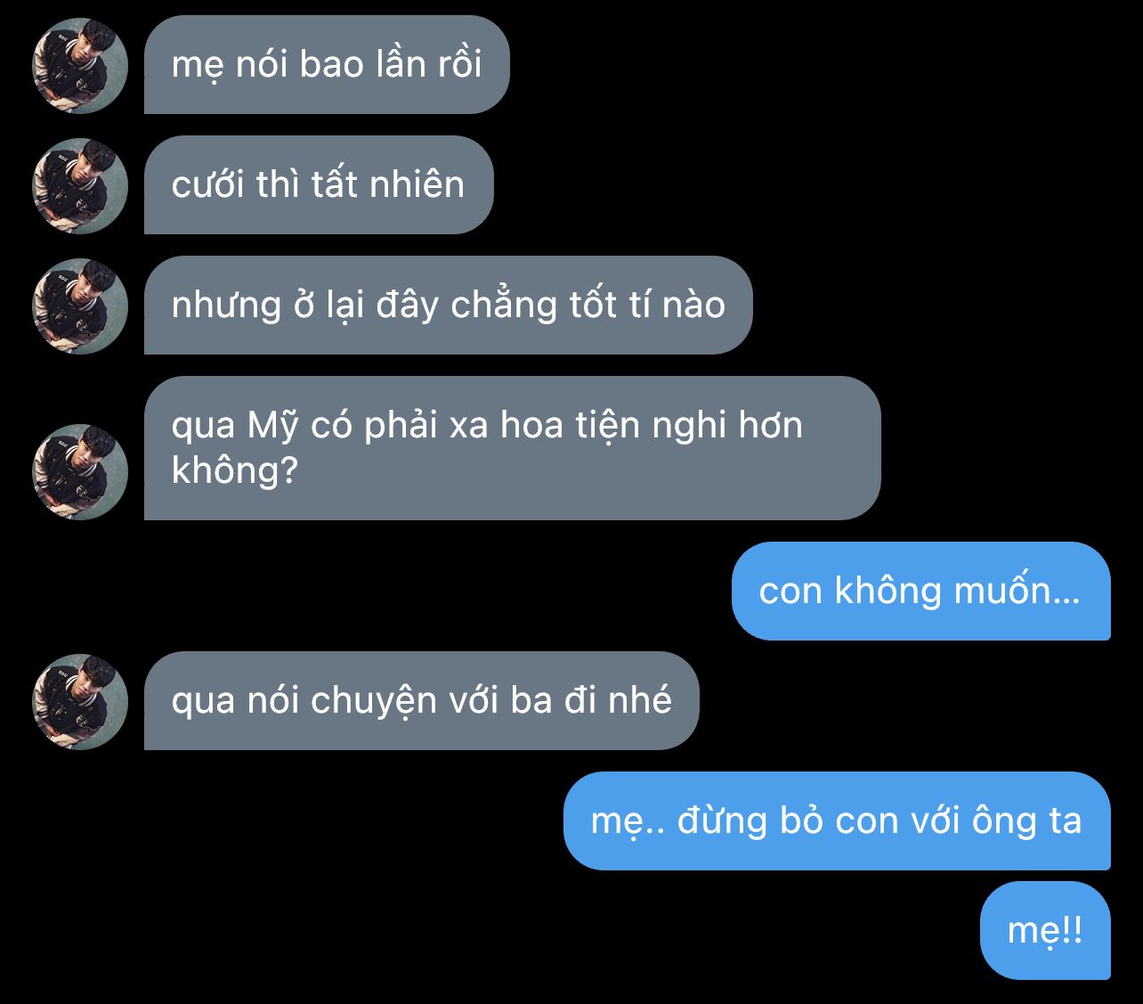This screenshot has height=1004, width=1143.
Task: Click the "cưới thì tất nhiên" message
Action: pyautogui.click(x=319, y=184)
